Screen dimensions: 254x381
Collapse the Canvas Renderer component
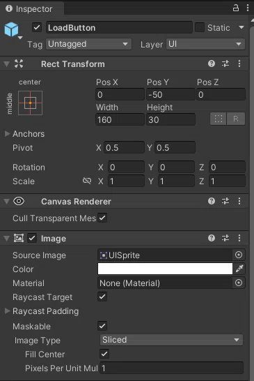pos(7,202)
